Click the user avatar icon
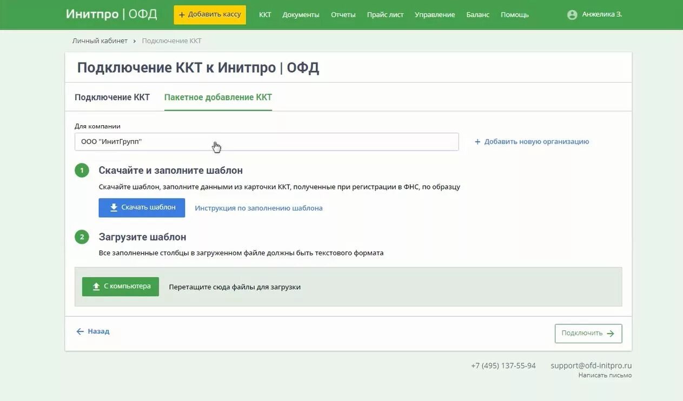The width and height of the screenshot is (683, 401). (572, 15)
